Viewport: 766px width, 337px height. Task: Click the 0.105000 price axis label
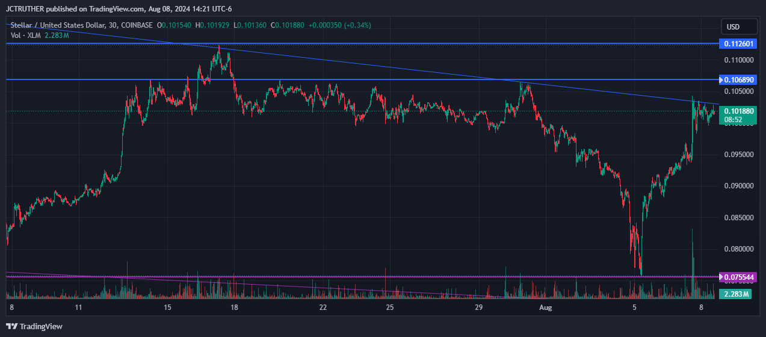click(x=738, y=91)
